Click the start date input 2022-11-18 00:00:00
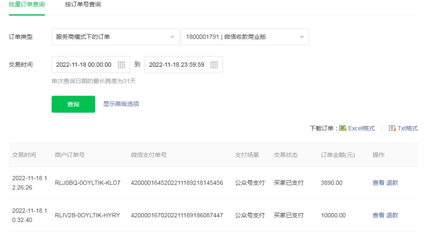Viewport: 424px width, 246px height. (84, 65)
